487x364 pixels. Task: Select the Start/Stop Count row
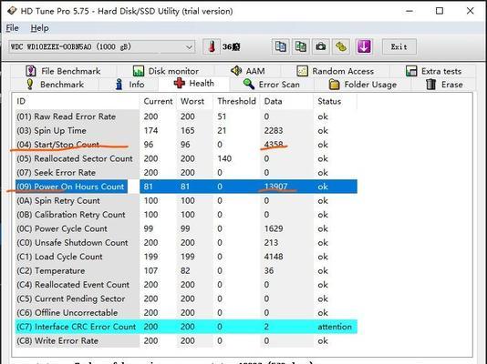point(186,145)
